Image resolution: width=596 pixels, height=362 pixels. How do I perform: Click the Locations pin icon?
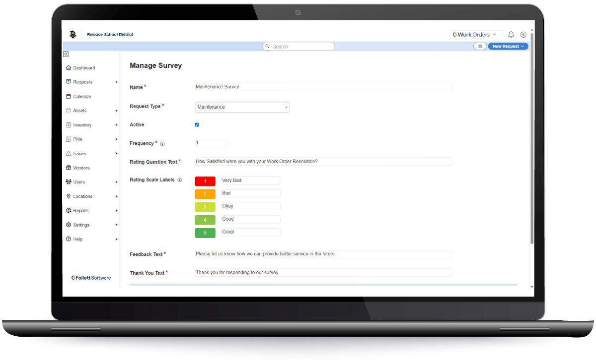coord(69,196)
